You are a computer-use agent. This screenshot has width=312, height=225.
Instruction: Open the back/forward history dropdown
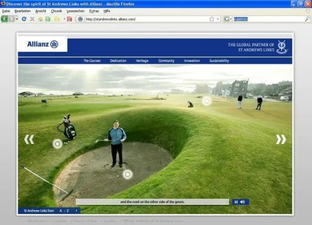point(17,19)
